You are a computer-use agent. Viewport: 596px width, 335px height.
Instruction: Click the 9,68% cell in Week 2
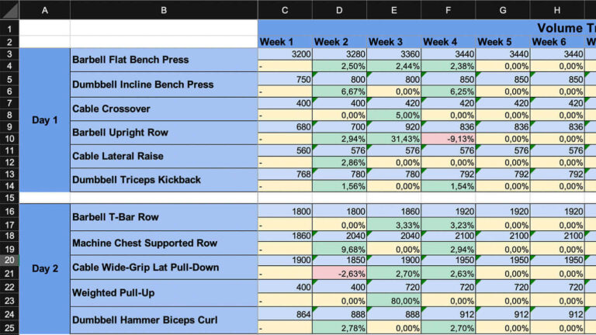pyautogui.click(x=339, y=250)
